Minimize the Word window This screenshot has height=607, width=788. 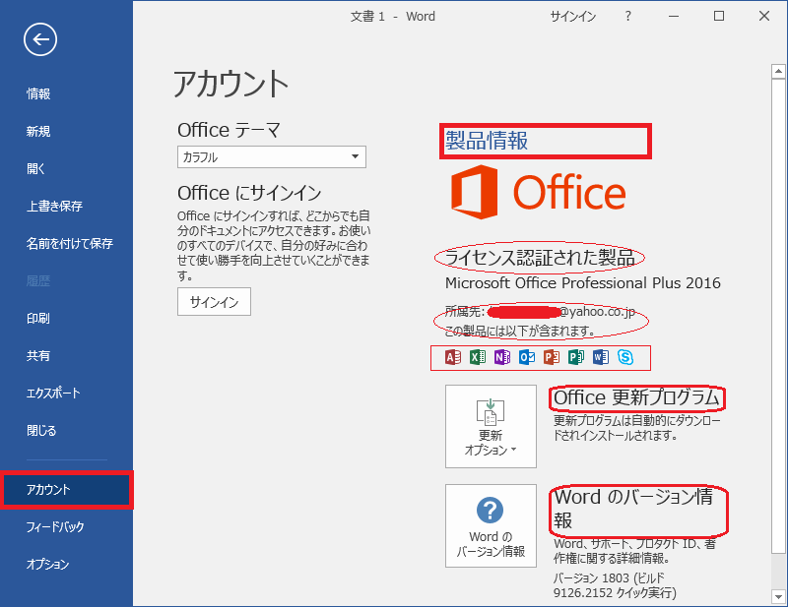tap(674, 16)
